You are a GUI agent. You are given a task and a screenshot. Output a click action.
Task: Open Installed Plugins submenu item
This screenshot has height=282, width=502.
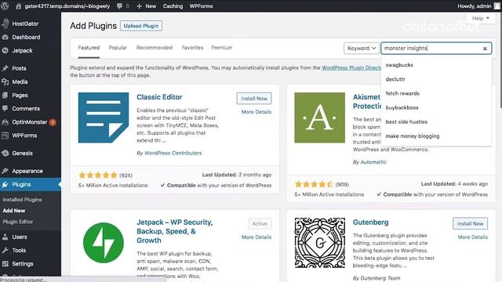click(22, 200)
